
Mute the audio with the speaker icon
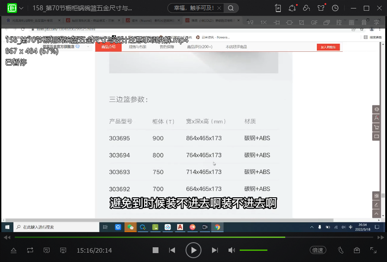pyautogui.click(x=232, y=250)
